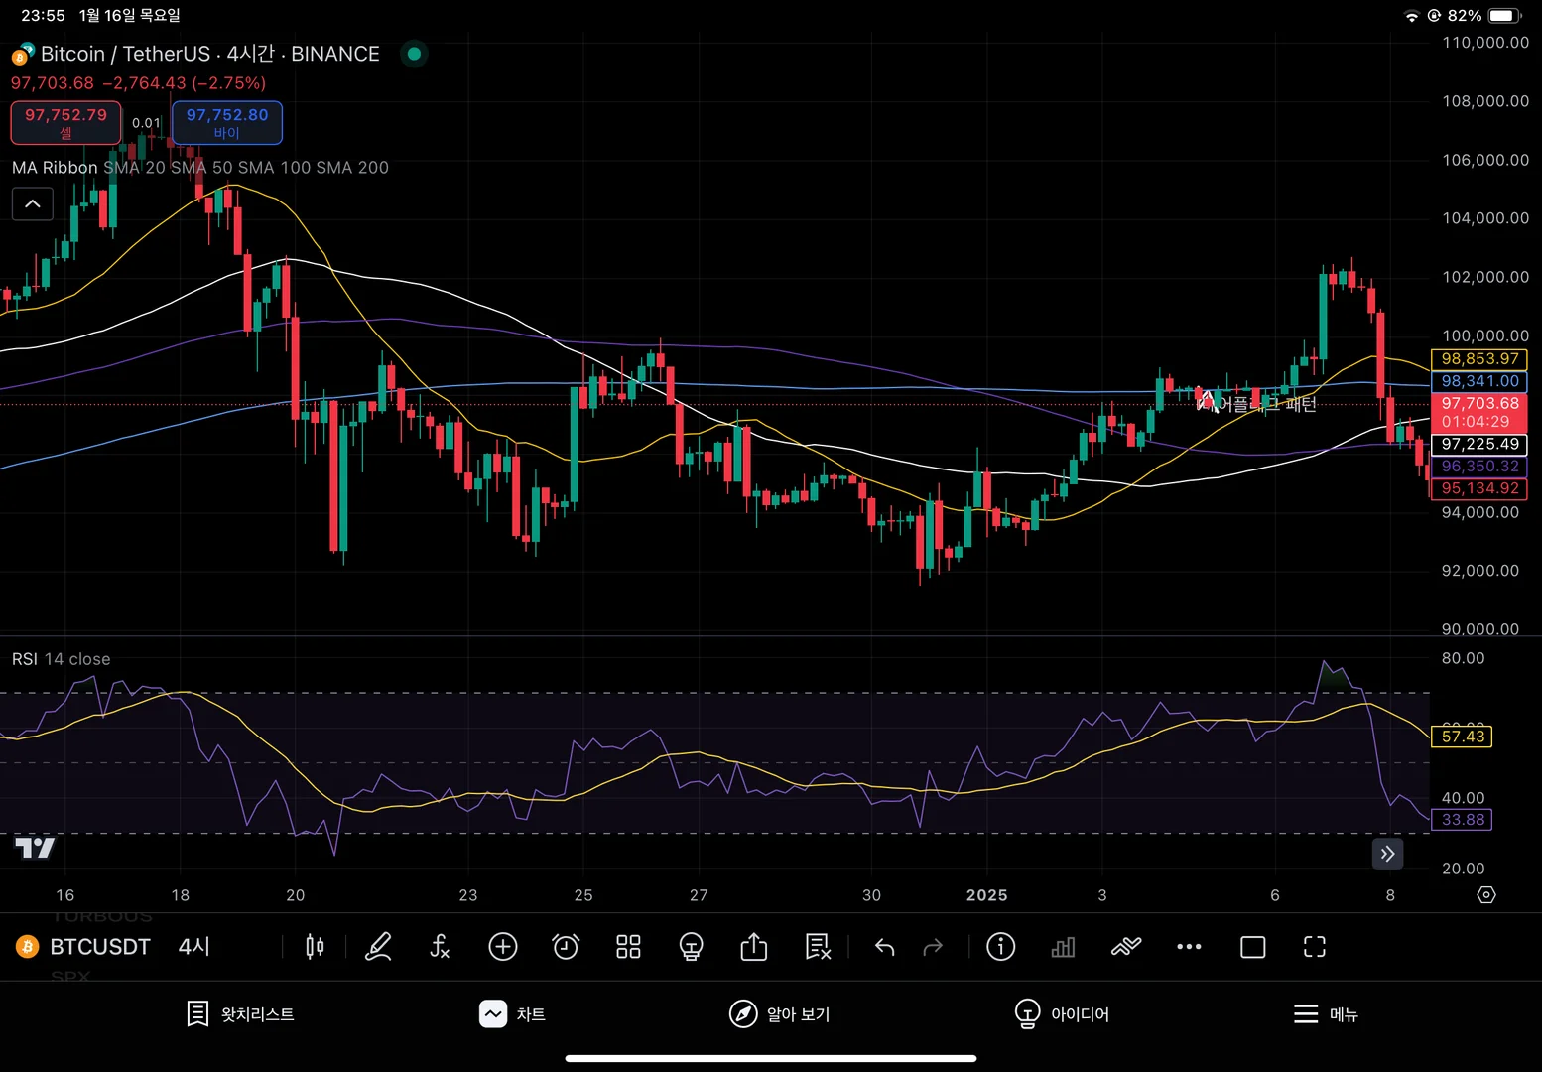The image size is (1542, 1072).
Task: Select the drawing pencil tool
Action: (x=378, y=947)
